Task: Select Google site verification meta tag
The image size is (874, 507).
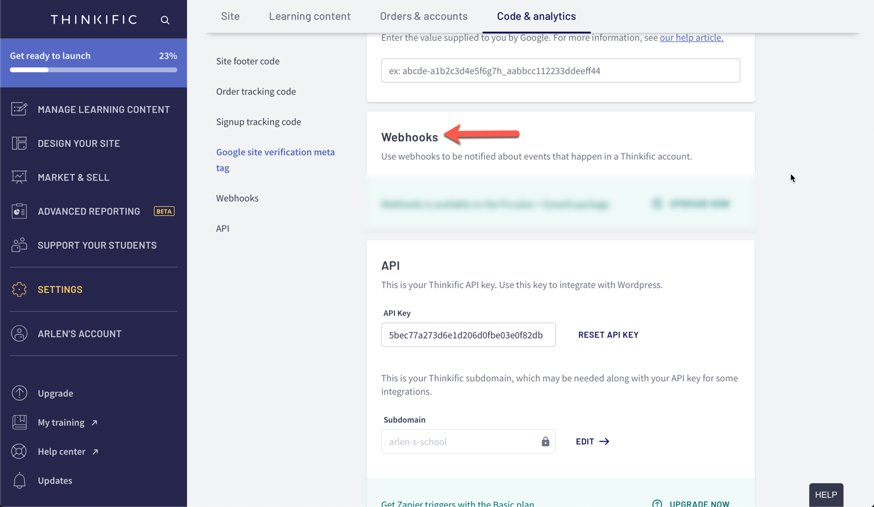Action: click(x=276, y=159)
